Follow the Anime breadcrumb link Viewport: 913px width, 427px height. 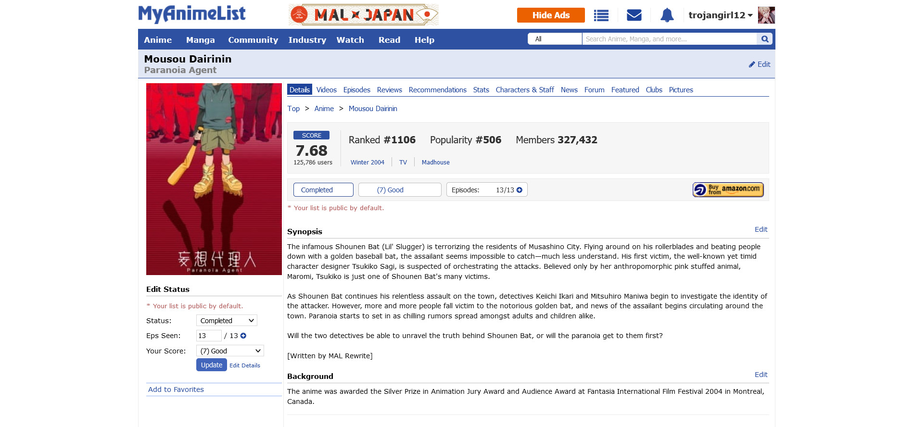pyautogui.click(x=324, y=109)
